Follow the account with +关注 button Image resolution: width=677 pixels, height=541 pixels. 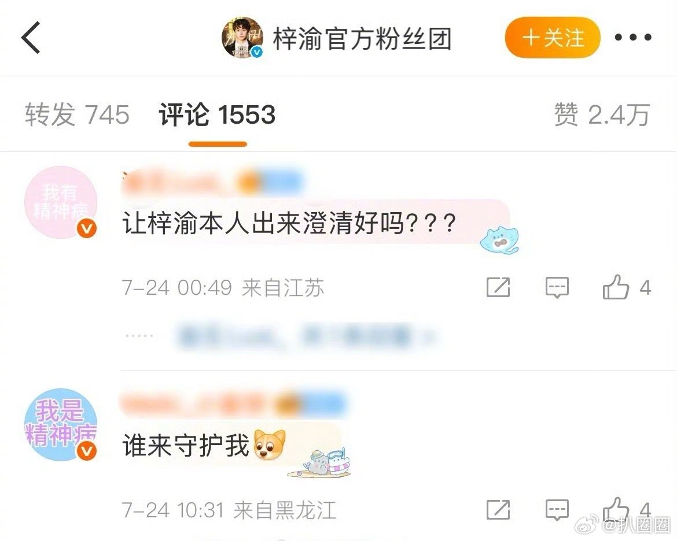[553, 38]
